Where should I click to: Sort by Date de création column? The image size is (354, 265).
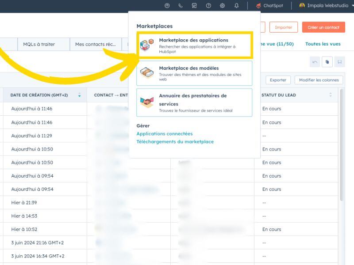point(80,95)
